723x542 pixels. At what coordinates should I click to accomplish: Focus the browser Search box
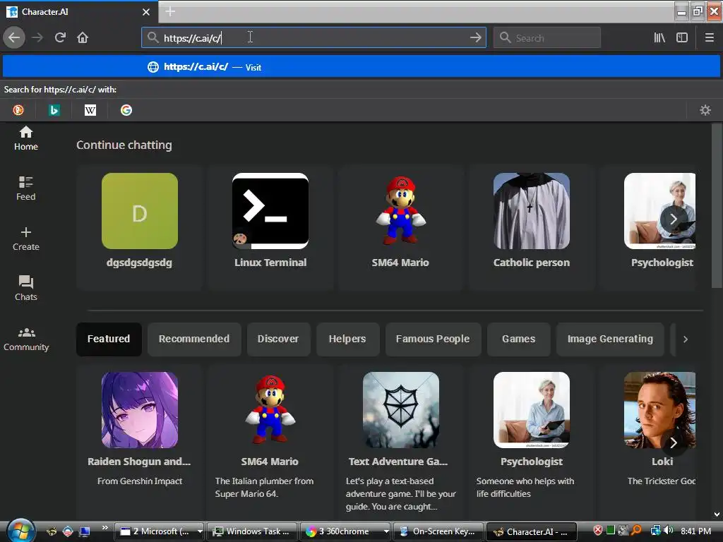pyautogui.click(x=547, y=38)
